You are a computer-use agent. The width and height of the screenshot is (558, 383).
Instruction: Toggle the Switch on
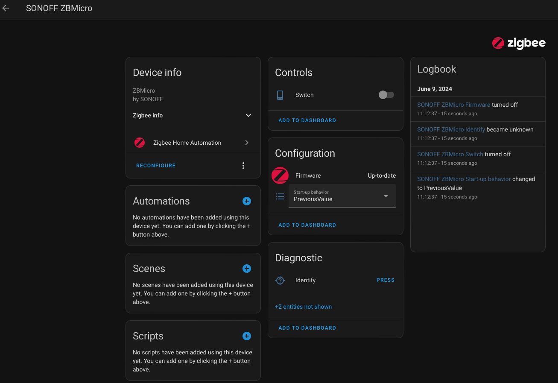coord(386,95)
